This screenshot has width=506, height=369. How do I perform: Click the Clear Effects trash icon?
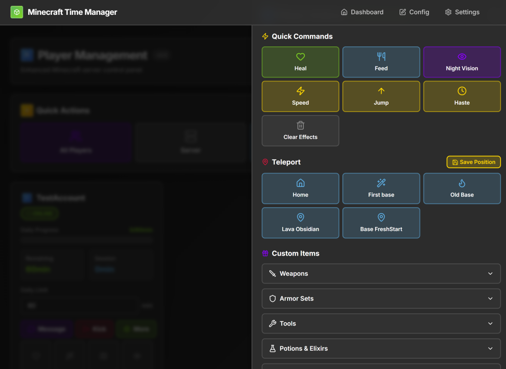300,125
